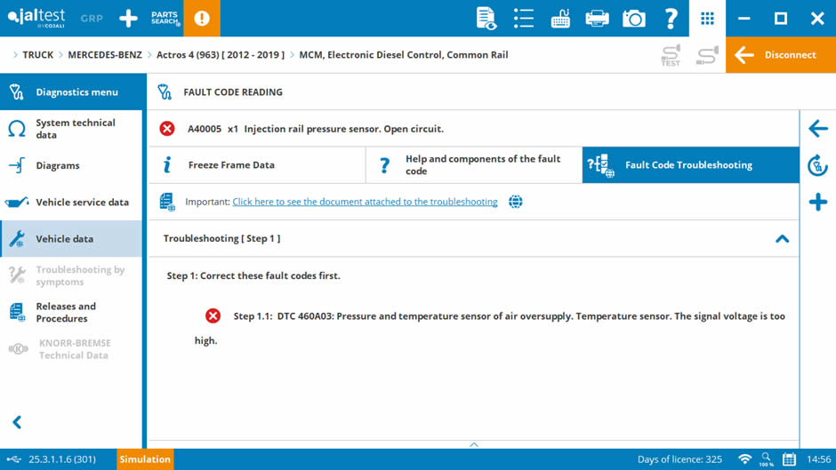This screenshot has width=836, height=470.
Task: Open the keyboard icon in header
Action: 560,18
